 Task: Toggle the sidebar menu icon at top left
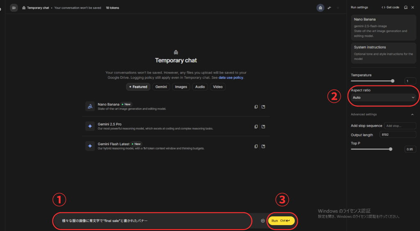14,8
